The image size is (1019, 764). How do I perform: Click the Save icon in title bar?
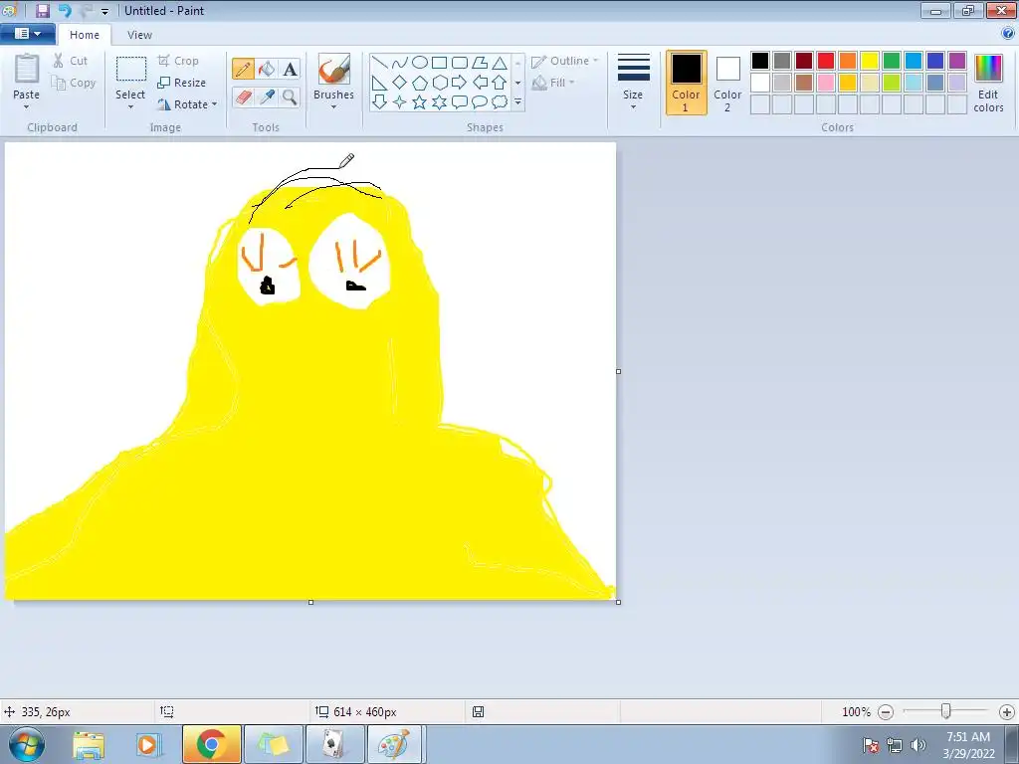tap(43, 11)
